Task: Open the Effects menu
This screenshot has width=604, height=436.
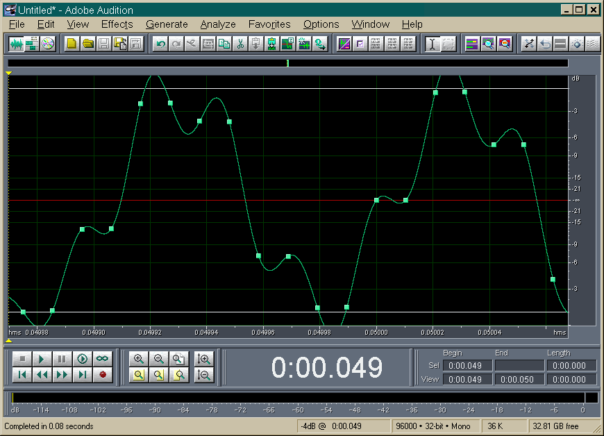Action: point(117,24)
